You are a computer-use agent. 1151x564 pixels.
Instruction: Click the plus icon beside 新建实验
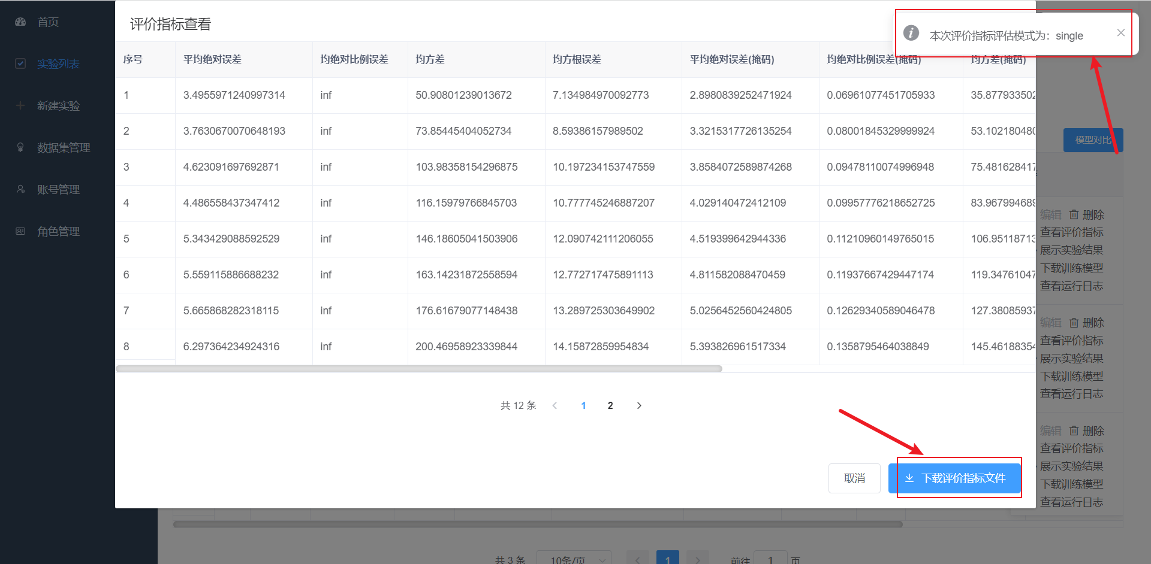point(20,105)
